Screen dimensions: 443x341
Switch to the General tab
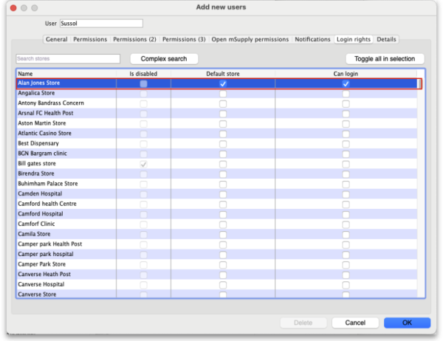(56, 39)
